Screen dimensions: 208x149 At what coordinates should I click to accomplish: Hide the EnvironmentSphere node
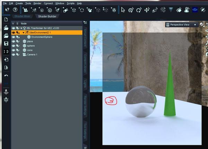tap(13, 37)
